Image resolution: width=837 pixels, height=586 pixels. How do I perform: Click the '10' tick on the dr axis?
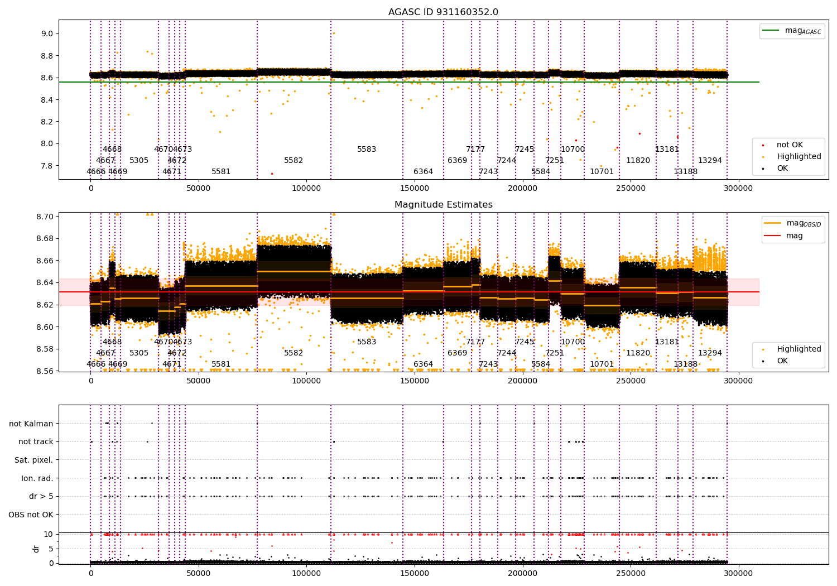(x=49, y=534)
